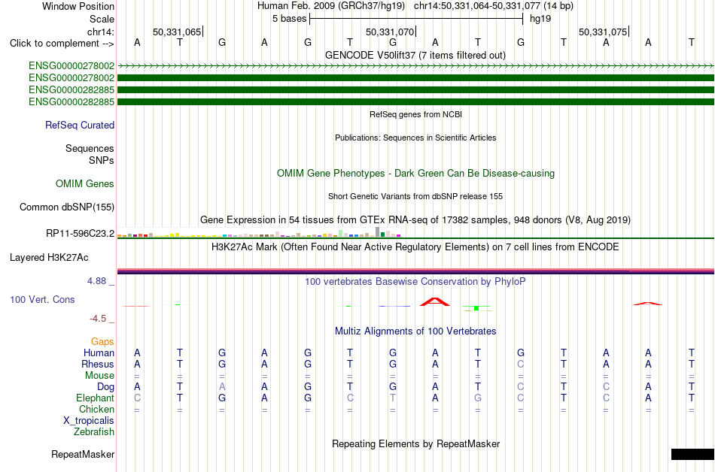Click the Elephant species label
Viewport: 715px width, 472px height.
[x=95, y=398]
